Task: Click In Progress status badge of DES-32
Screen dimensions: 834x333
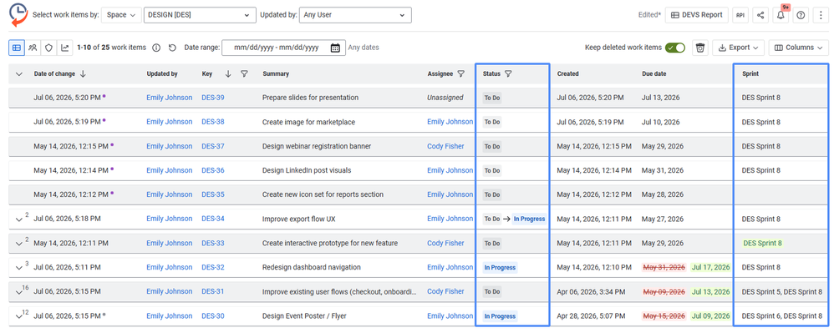Action: coord(500,268)
